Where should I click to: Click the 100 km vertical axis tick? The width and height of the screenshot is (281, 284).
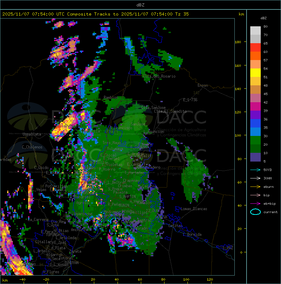(x=238, y=136)
